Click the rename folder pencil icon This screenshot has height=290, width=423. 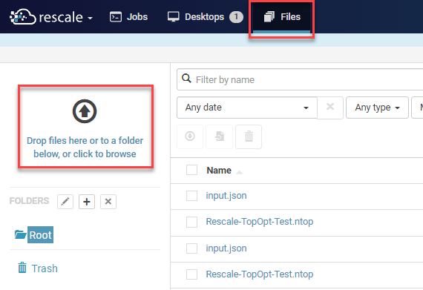tap(65, 202)
